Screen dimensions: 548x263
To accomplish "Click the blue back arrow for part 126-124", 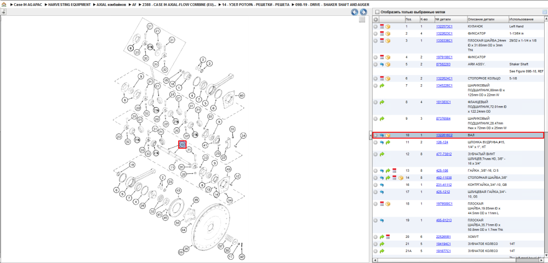I will point(382,143).
